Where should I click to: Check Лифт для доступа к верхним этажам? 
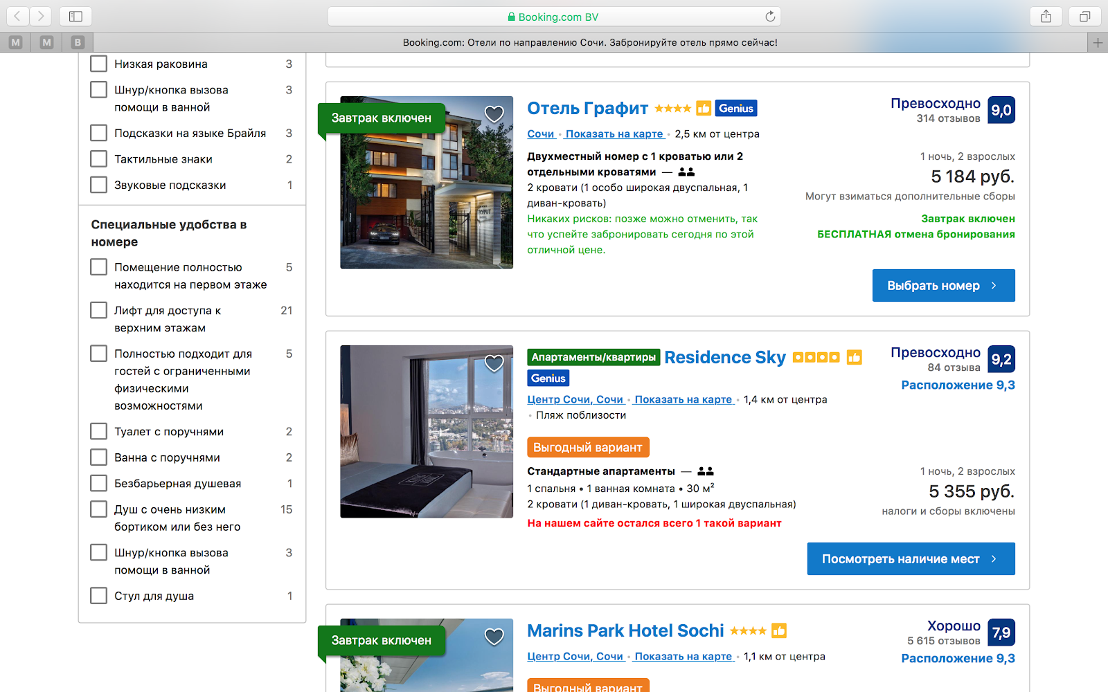point(99,310)
